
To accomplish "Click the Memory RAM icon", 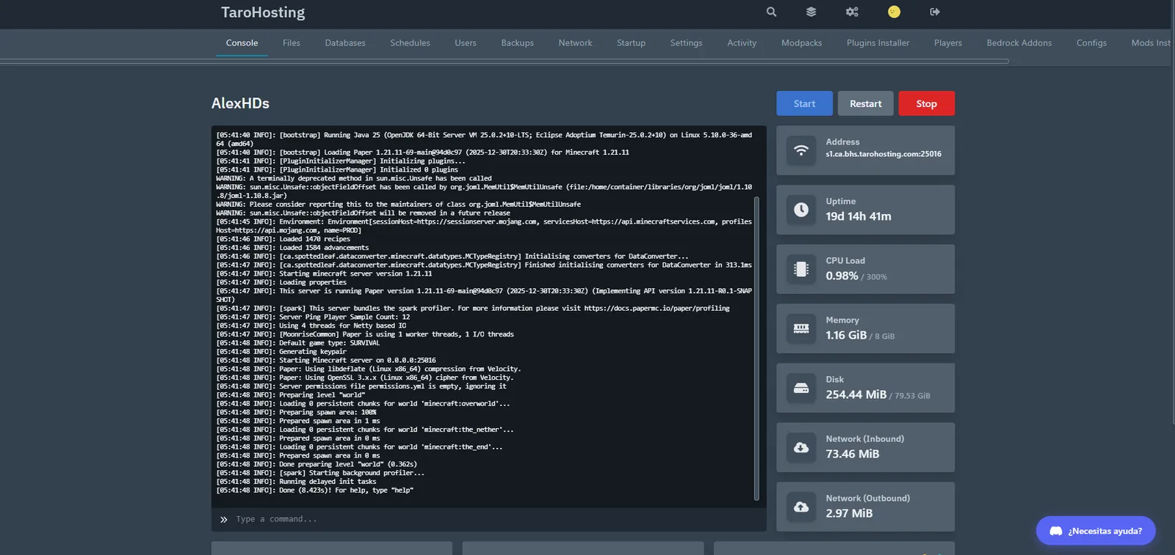I will point(801,328).
